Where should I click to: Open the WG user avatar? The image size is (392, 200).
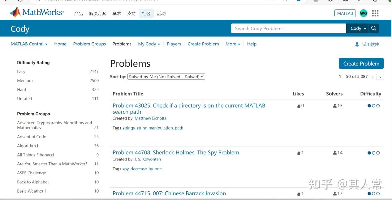[364, 13]
